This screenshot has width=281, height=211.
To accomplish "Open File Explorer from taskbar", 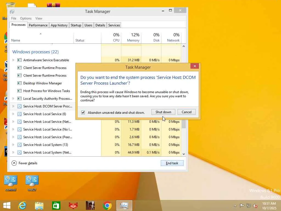I will 39,206.
